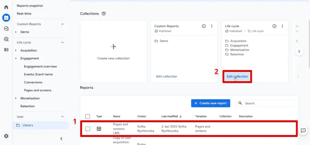Viewport: 310px width, 145px height.
Task: Tick the Pages and screens: LMS checkbox
Action: (88, 129)
